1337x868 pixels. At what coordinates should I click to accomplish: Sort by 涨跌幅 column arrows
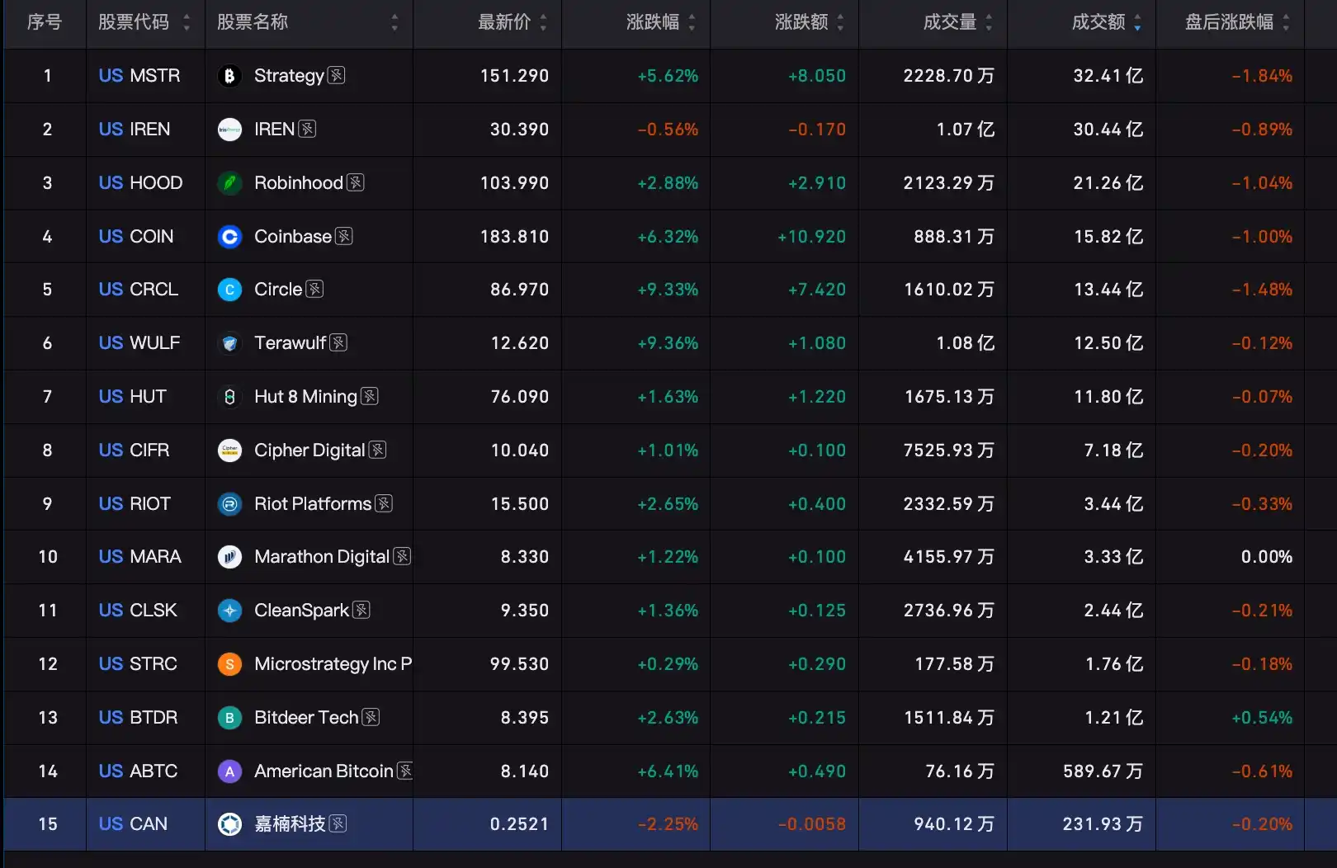tap(692, 22)
